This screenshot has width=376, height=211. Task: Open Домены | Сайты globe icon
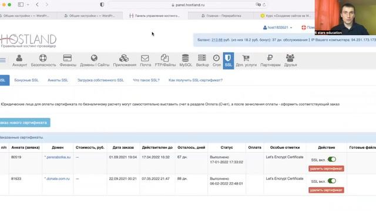[x=94, y=58]
